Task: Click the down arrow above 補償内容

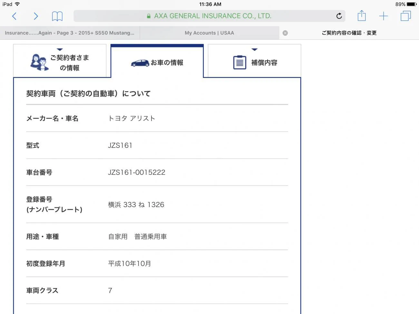Action: pos(254,50)
